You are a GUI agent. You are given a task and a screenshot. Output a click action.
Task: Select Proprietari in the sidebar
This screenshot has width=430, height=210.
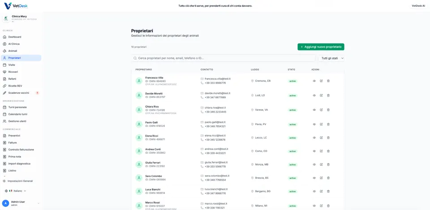click(x=21, y=58)
